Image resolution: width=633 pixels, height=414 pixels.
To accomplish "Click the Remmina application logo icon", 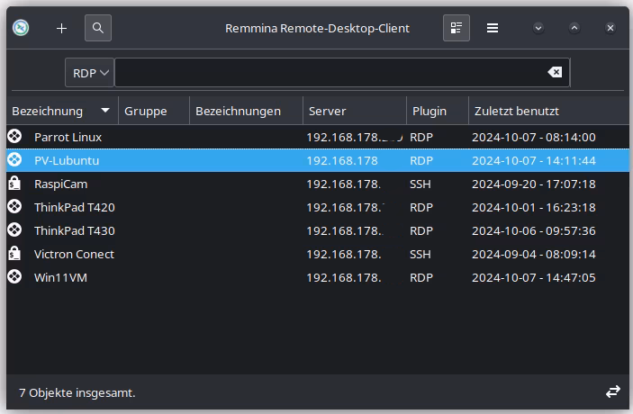I will point(21,28).
